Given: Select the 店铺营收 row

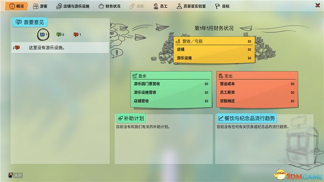Looking at the screenshot, I should [x=171, y=101].
